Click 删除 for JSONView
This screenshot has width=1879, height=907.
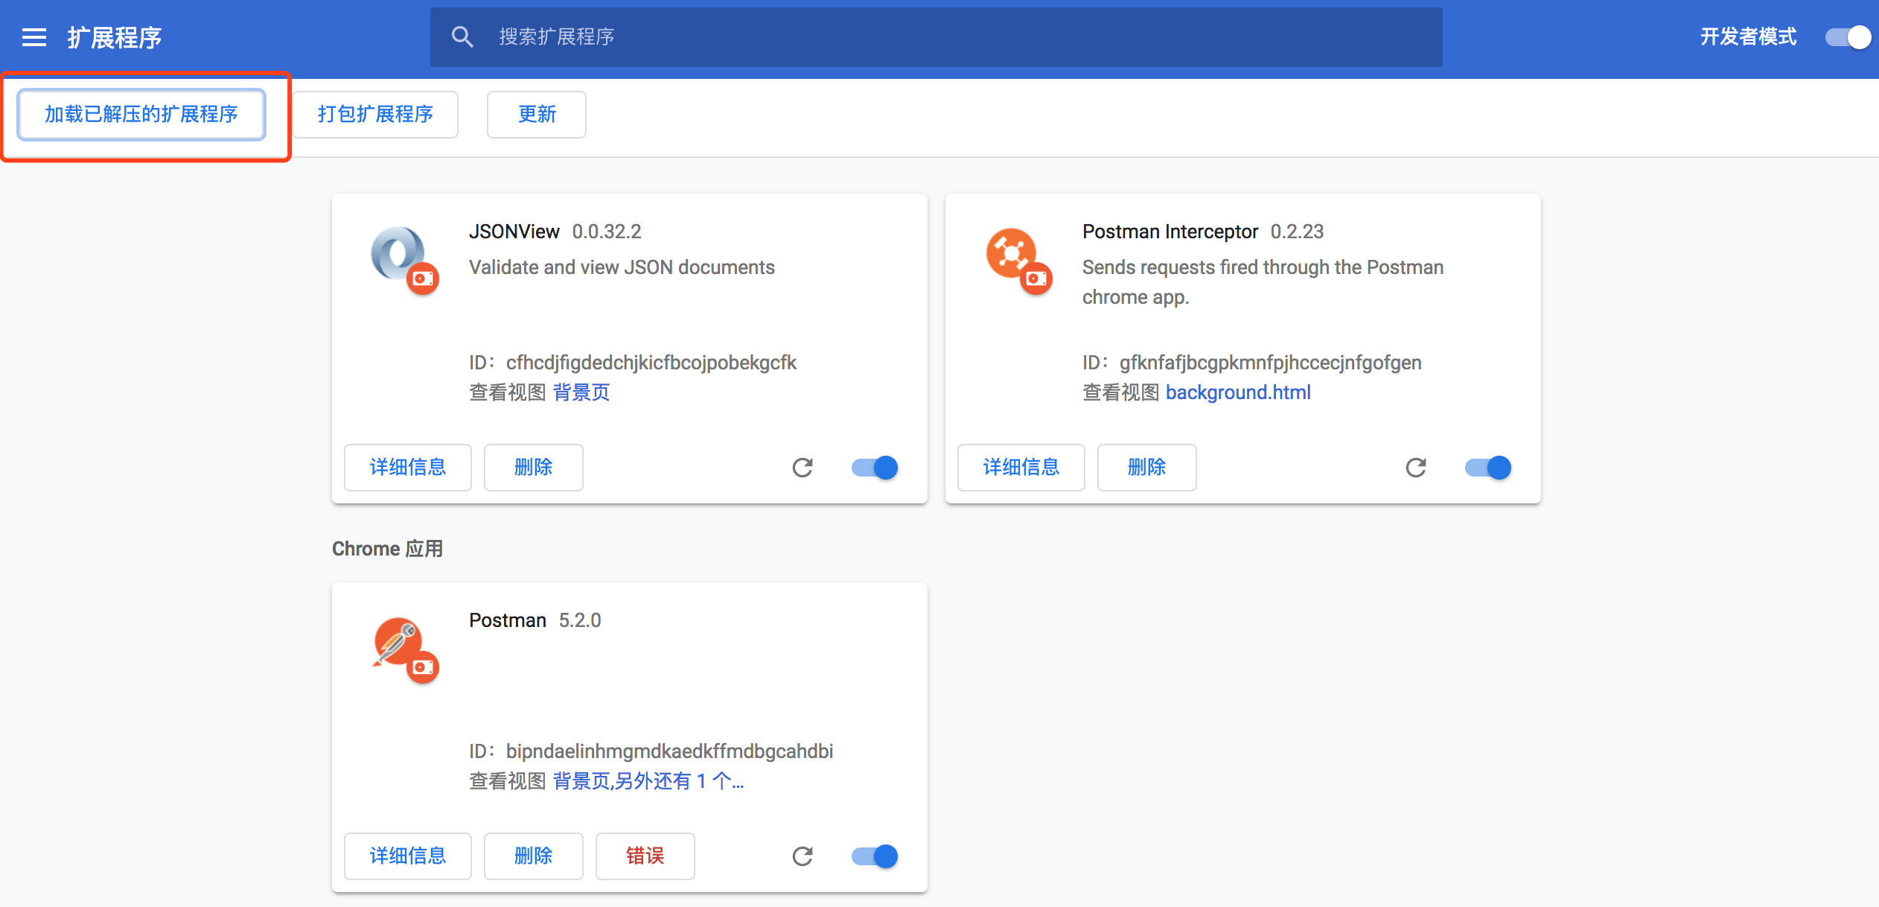[x=534, y=468]
